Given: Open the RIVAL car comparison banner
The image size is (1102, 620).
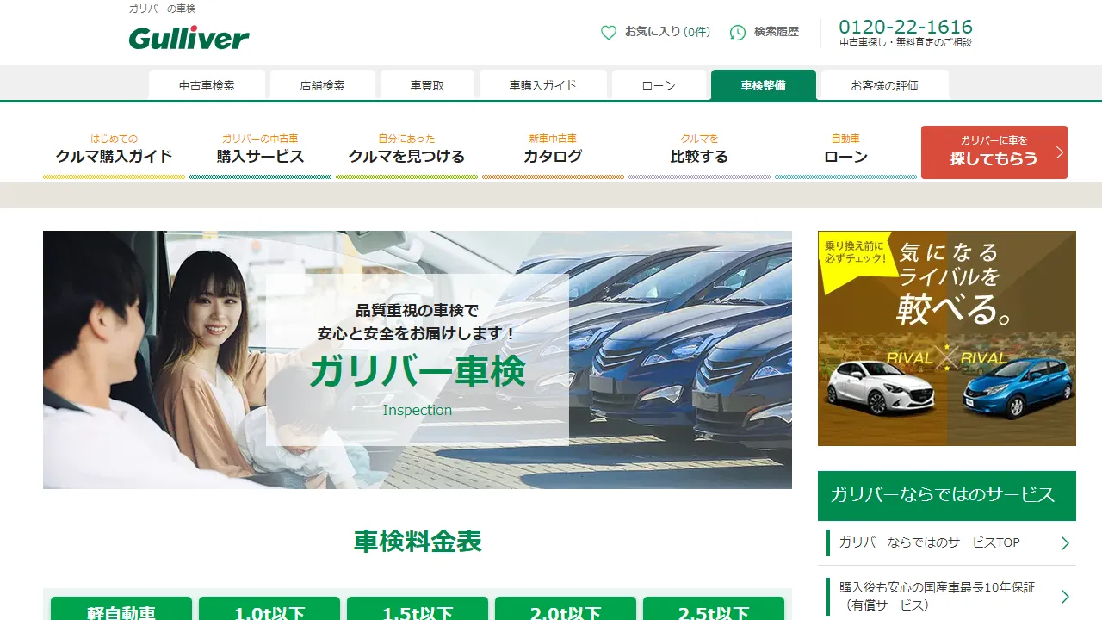Looking at the screenshot, I should (947, 338).
